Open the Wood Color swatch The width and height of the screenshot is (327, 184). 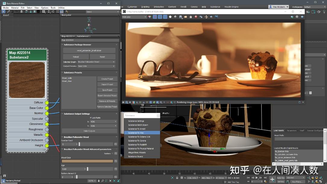point(87,161)
